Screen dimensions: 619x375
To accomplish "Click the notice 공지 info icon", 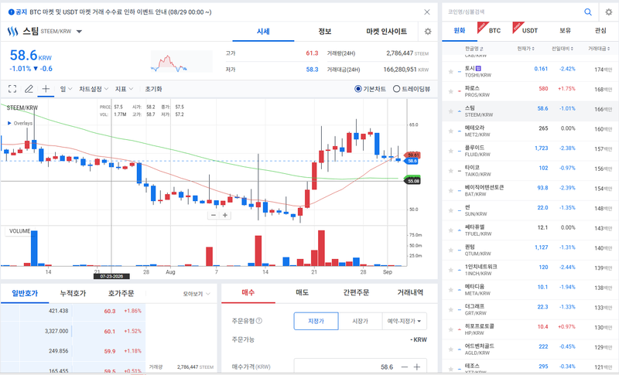I will click(x=11, y=12).
